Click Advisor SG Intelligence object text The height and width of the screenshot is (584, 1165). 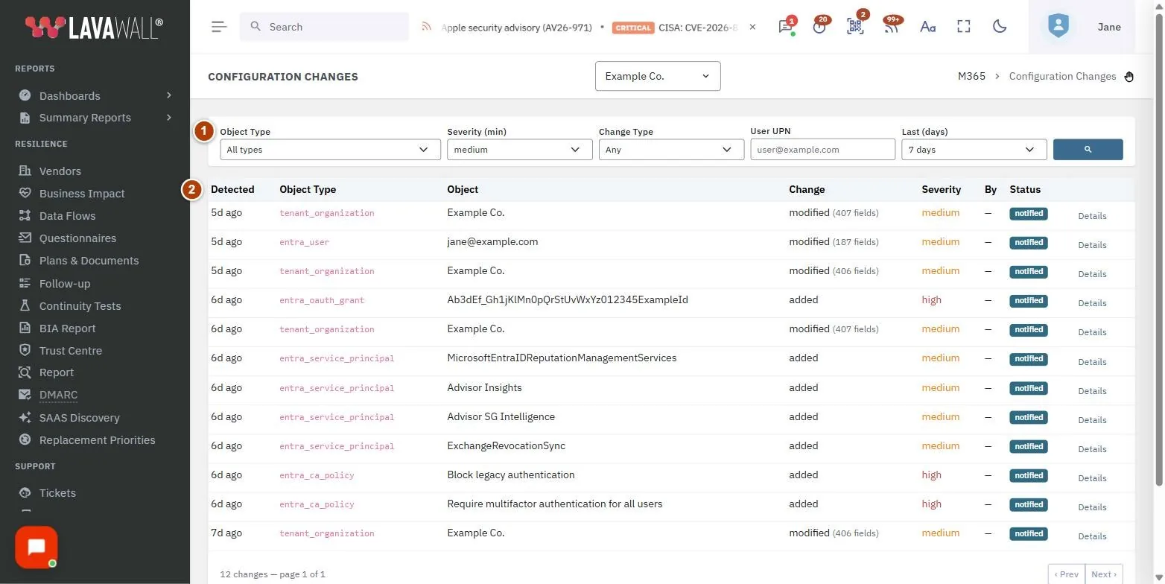click(501, 416)
